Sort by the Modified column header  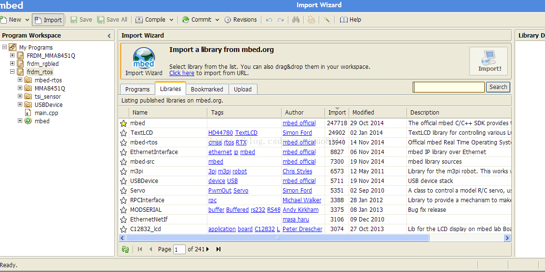378,112
